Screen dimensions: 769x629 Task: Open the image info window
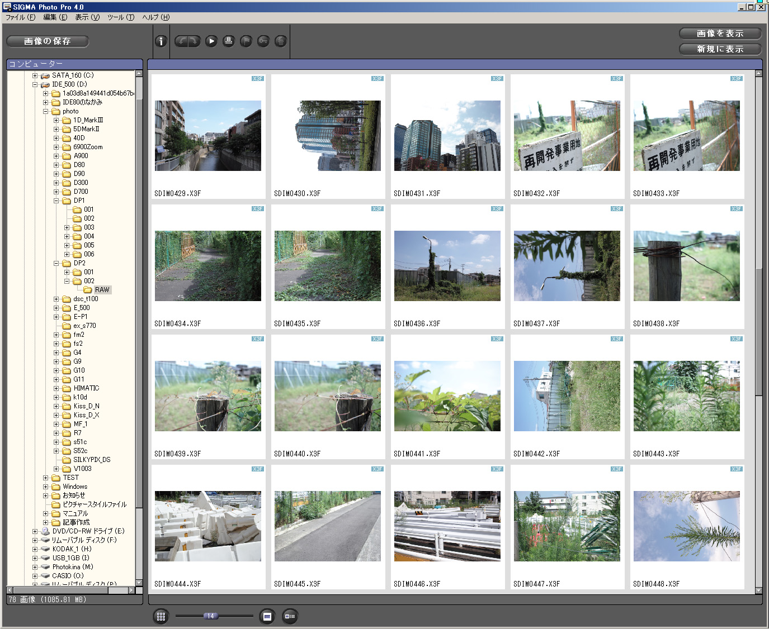(x=161, y=41)
